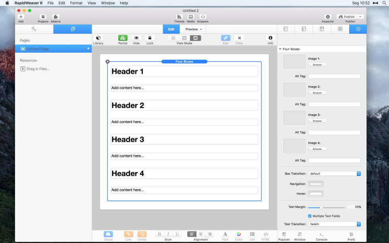Screen dimensions: 389x243
Task: Select circular target inspector tab icon
Action: click(x=340, y=29)
